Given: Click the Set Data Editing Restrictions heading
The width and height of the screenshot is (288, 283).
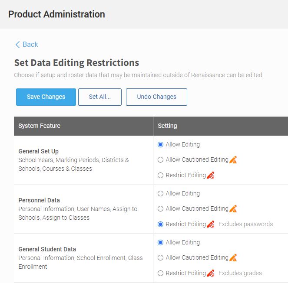Looking at the screenshot, I should (x=76, y=63).
